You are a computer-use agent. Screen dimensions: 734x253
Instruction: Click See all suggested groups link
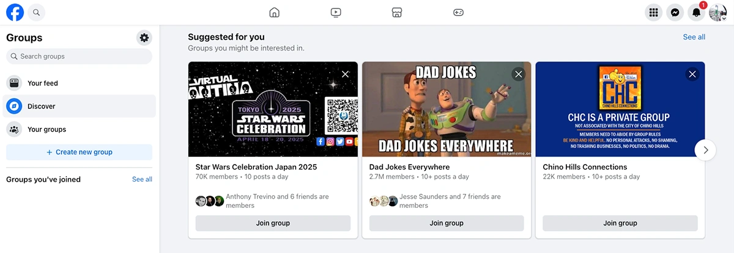click(x=694, y=37)
